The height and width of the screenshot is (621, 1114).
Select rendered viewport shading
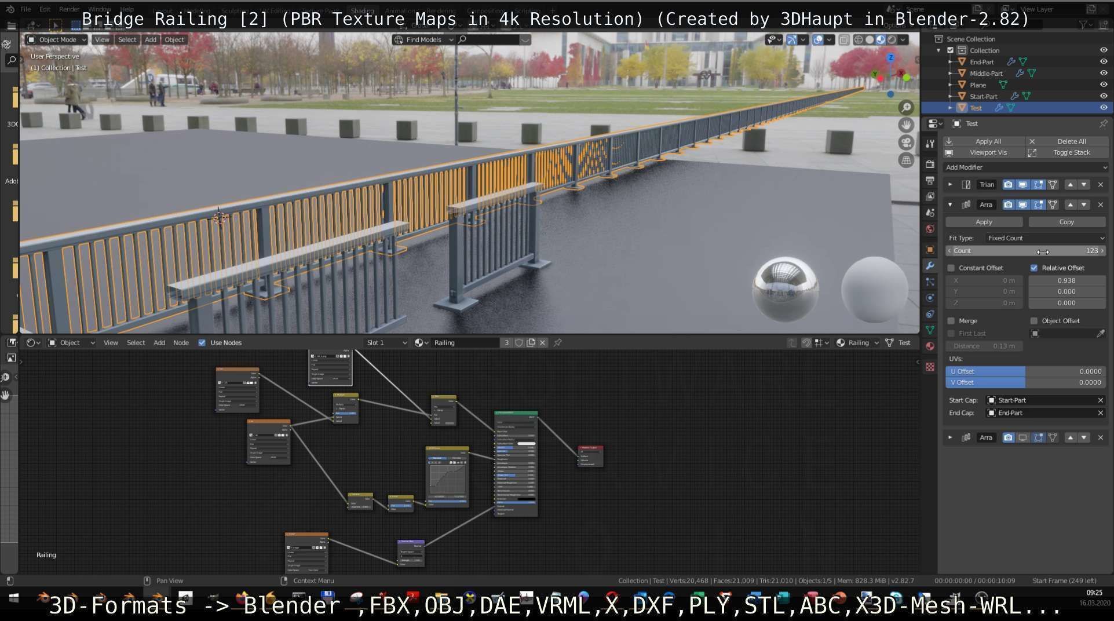[892, 39]
